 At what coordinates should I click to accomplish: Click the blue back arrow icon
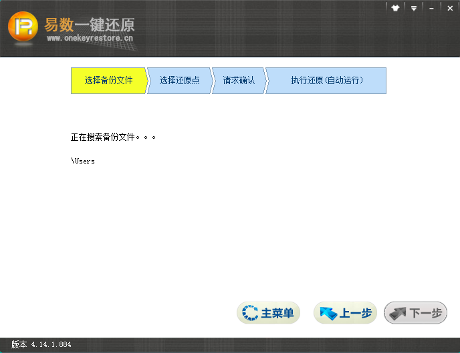[x=328, y=313]
